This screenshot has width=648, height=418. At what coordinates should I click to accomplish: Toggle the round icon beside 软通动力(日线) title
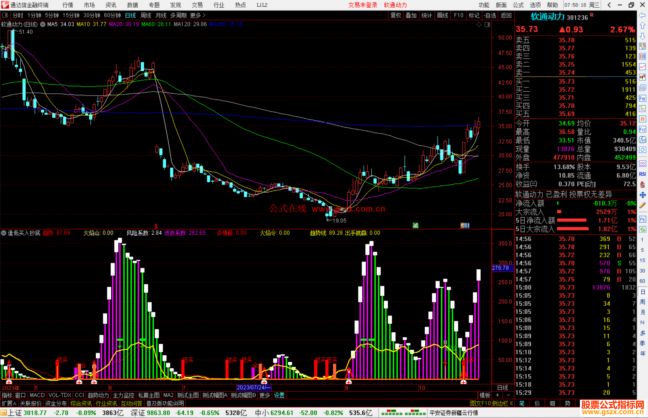coord(43,24)
